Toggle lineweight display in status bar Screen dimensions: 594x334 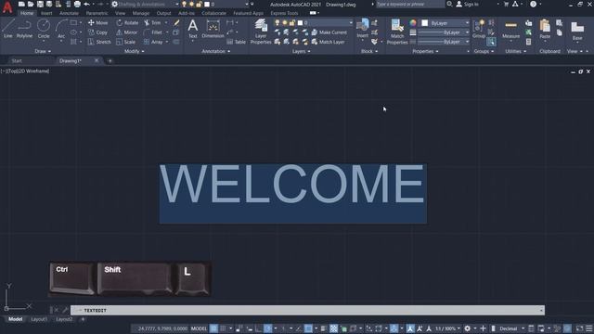[x=323, y=328]
